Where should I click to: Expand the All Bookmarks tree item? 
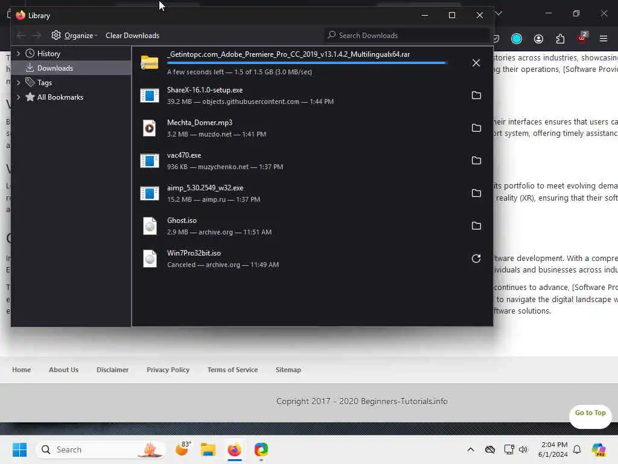tap(18, 97)
